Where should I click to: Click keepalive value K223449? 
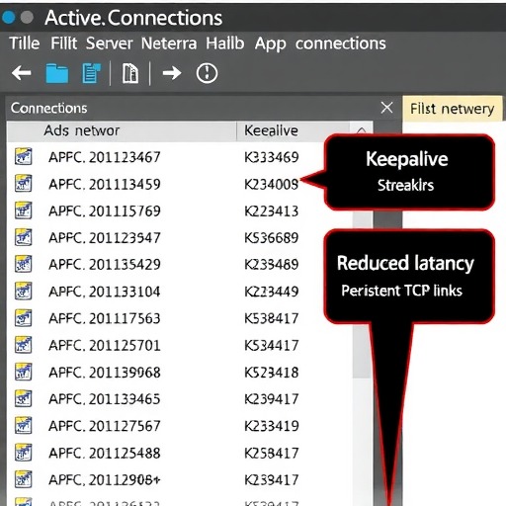coord(272,292)
